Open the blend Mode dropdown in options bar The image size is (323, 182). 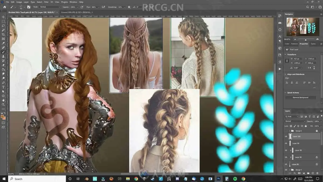coord(50,7)
